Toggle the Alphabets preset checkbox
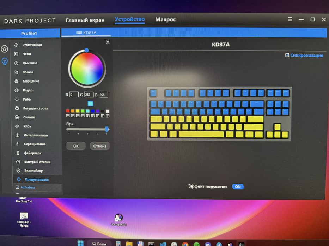 [17, 187]
